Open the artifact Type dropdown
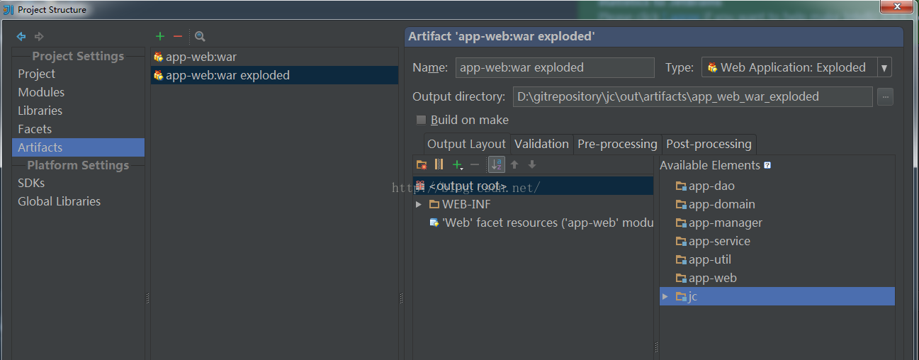Screen dimensions: 919x360 (x=884, y=68)
